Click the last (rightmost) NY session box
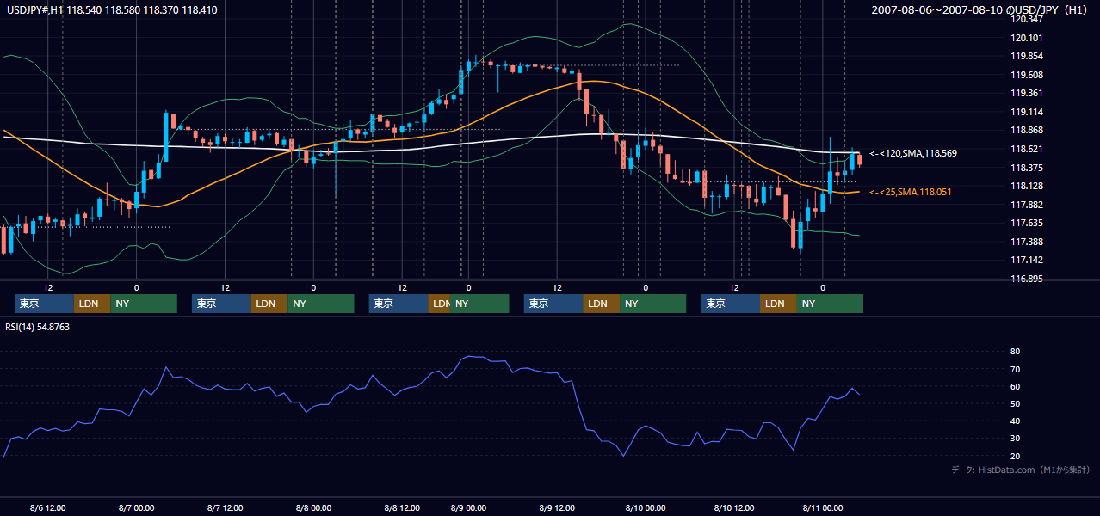1100x516 pixels. (x=830, y=304)
